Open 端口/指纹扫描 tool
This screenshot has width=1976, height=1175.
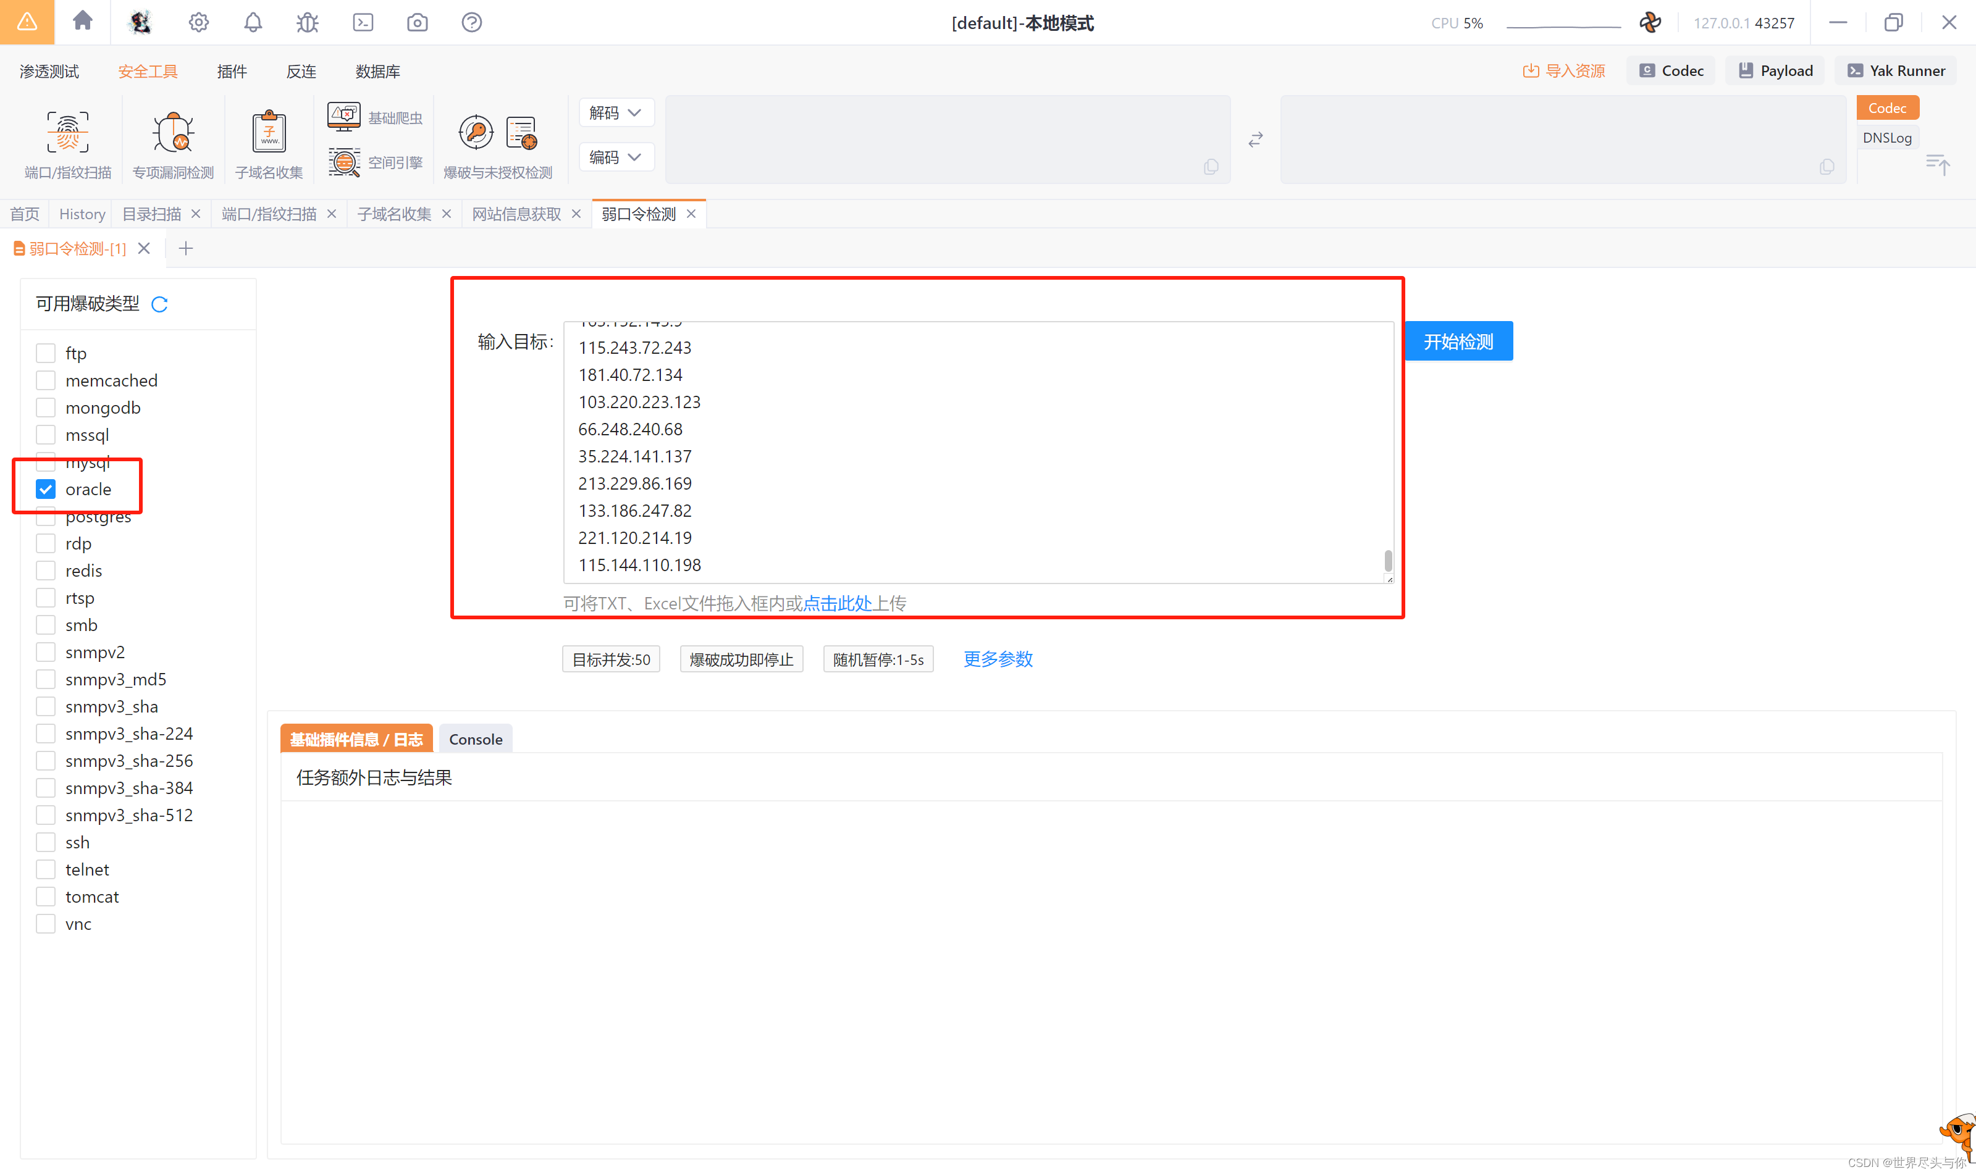[67, 144]
